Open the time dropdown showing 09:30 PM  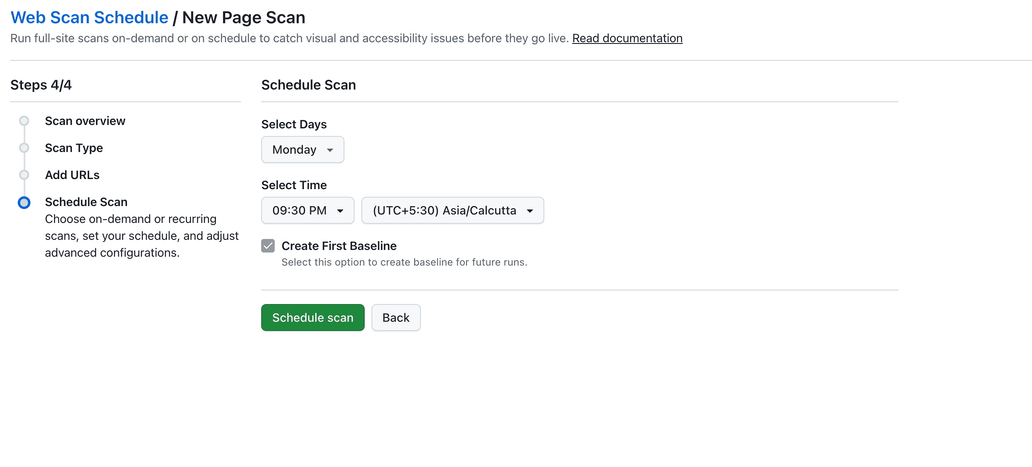click(307, 210)
